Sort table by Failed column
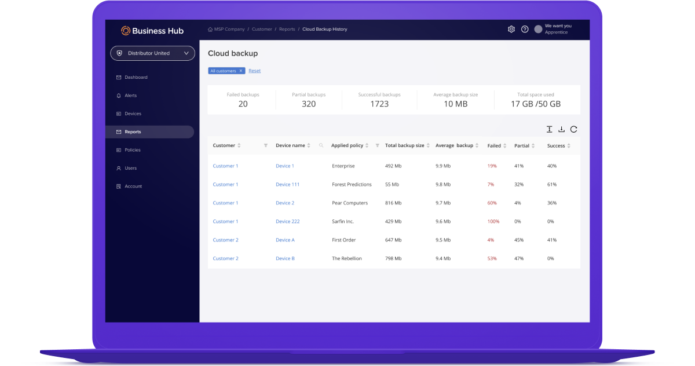This screenshot has height=366, width=695. coord(505,146)
